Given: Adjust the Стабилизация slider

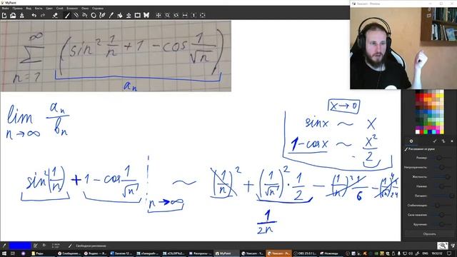Looking at the screenshot, I should pyautogui.click(x=441, y=205).
